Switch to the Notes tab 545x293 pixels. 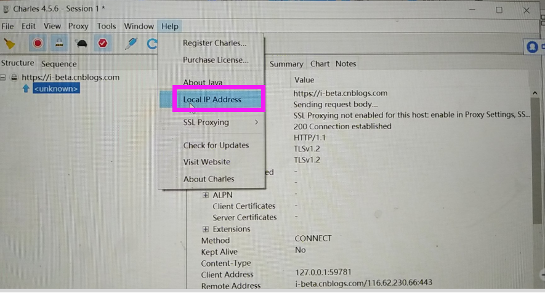[x=345, y=64]
